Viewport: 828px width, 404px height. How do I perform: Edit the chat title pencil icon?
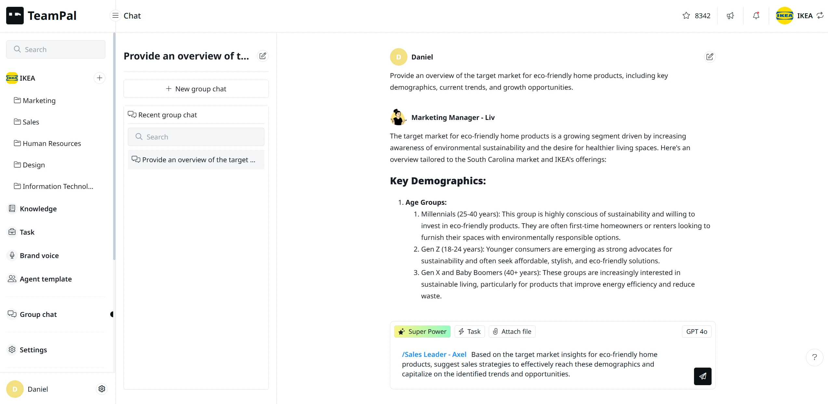tap(263, 56)
